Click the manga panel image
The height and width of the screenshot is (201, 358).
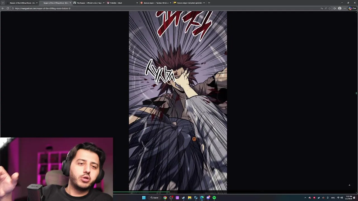(178, 102)
